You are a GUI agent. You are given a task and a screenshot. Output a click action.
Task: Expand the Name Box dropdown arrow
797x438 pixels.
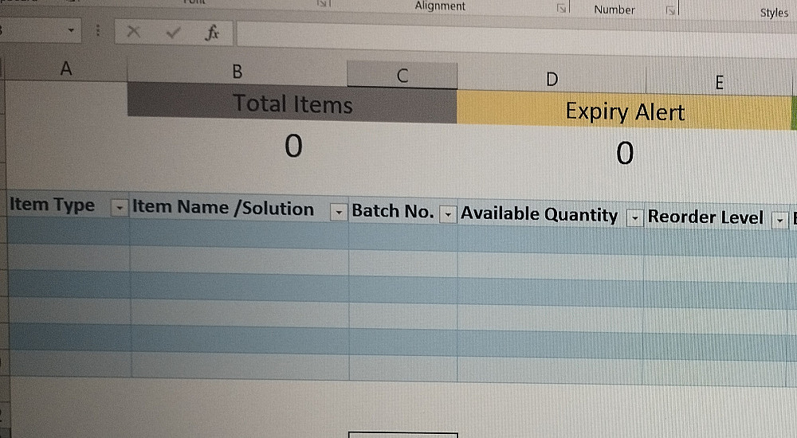[71, 30]
